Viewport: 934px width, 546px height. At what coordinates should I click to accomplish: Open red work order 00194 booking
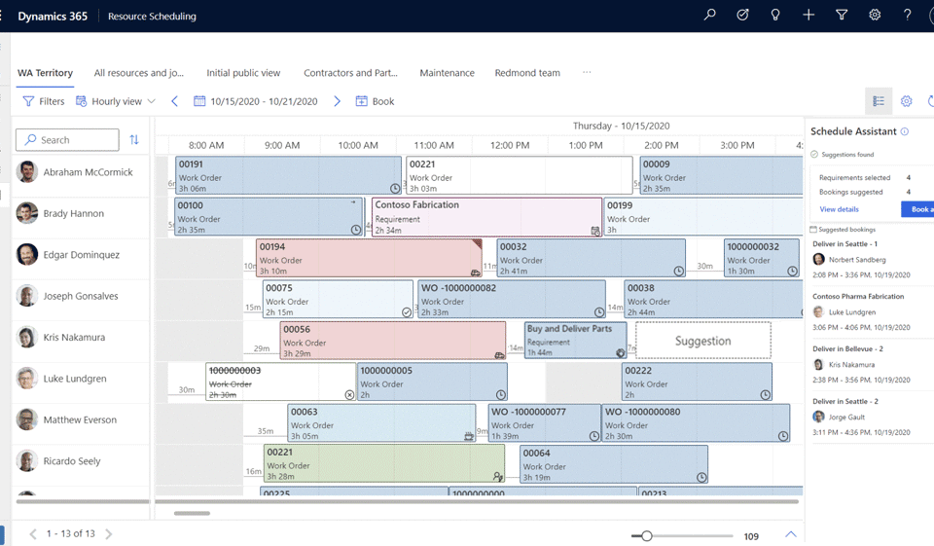(369, 258)
